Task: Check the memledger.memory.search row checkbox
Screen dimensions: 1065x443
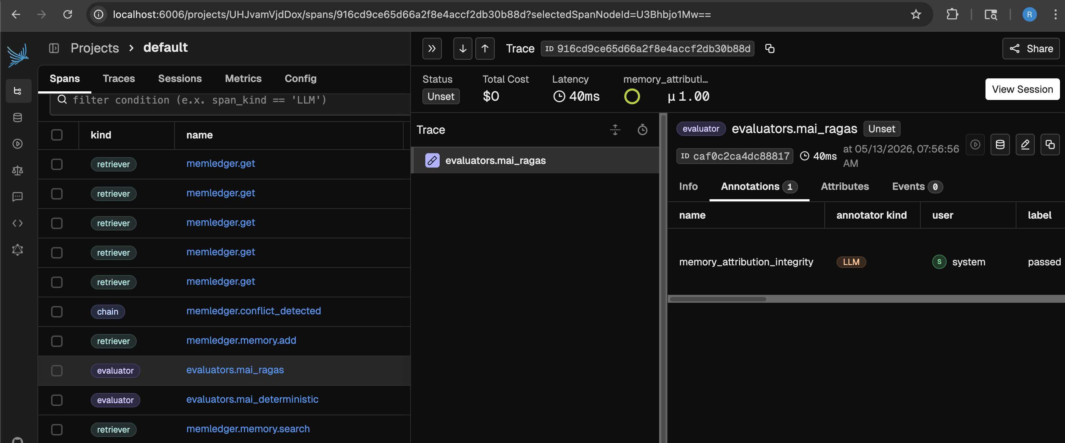Action: pos(56,430)
